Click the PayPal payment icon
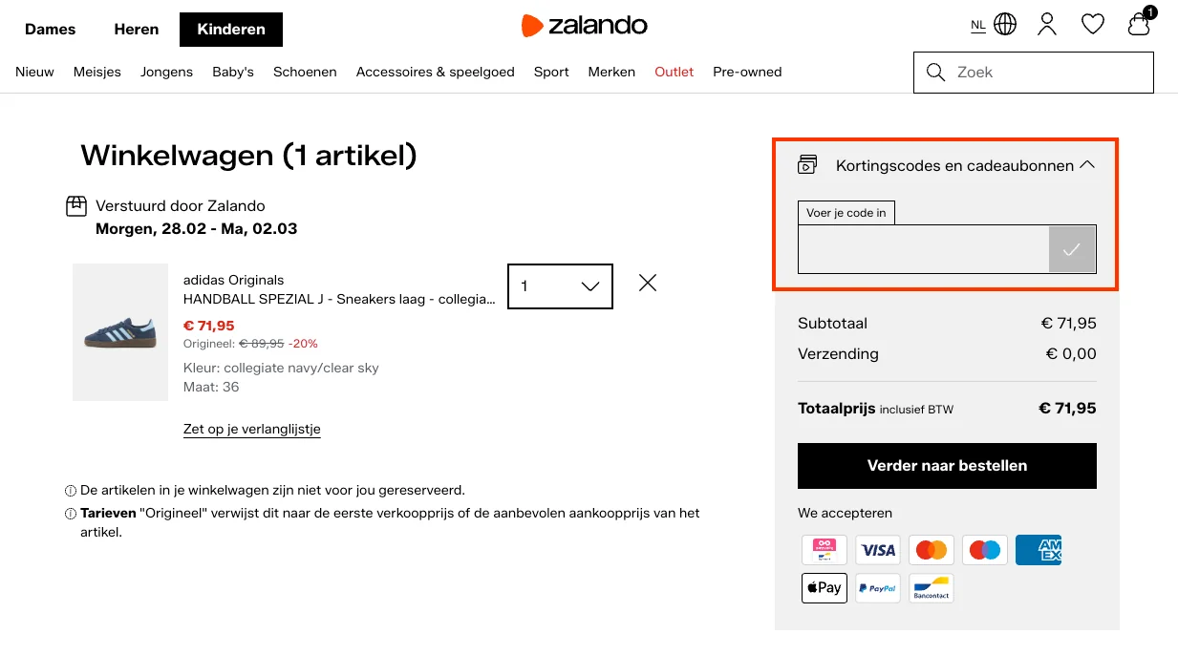 tap(877, 587)
